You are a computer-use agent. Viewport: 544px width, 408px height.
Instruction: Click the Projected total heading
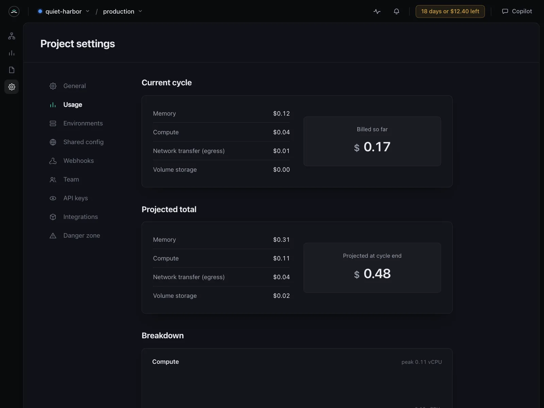(x=169, y=209)
